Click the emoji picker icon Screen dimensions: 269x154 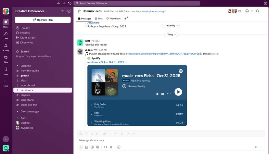(92, 147)
